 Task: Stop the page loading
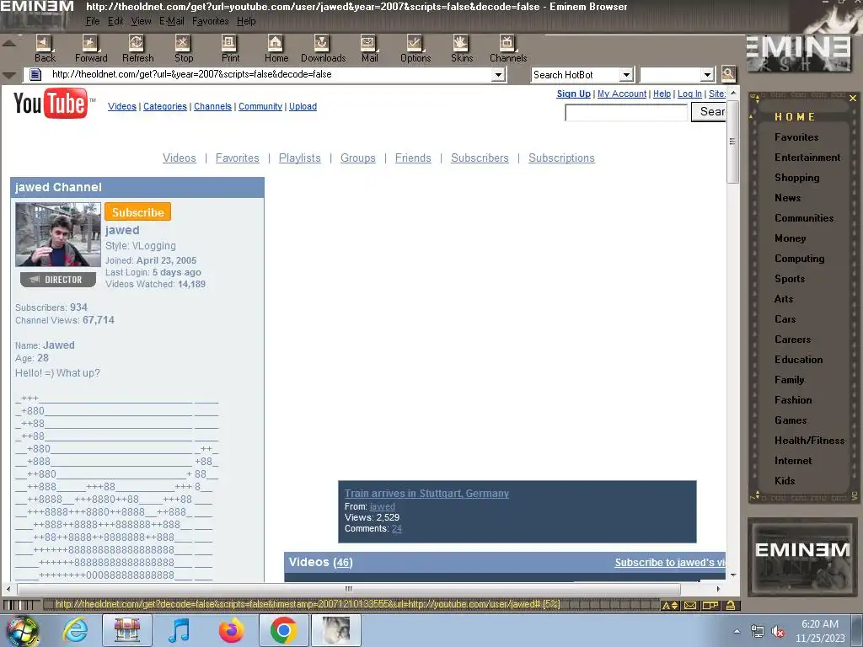tap(183, 49)
